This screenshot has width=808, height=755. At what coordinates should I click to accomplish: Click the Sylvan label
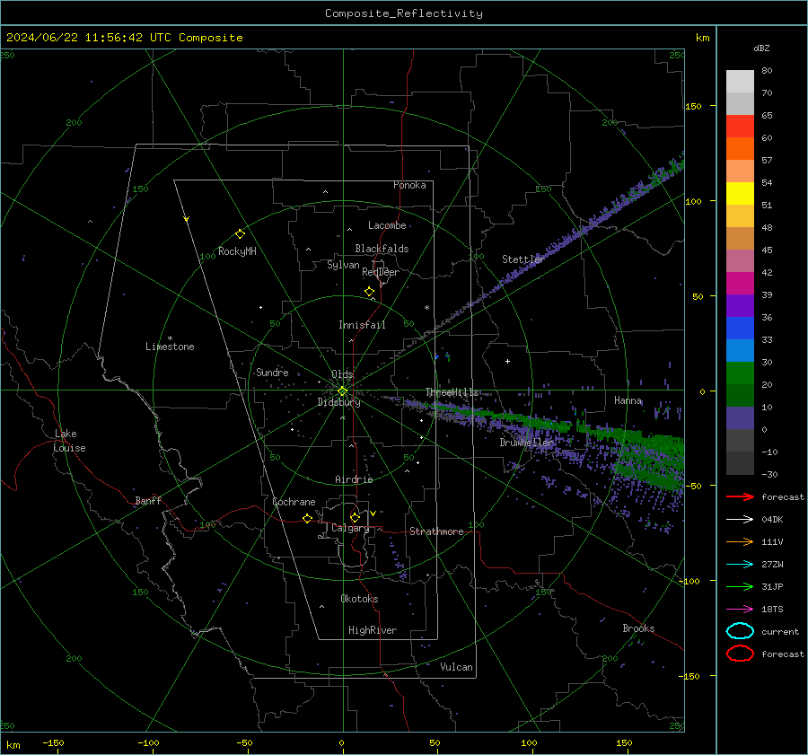[x=343, y=265]
